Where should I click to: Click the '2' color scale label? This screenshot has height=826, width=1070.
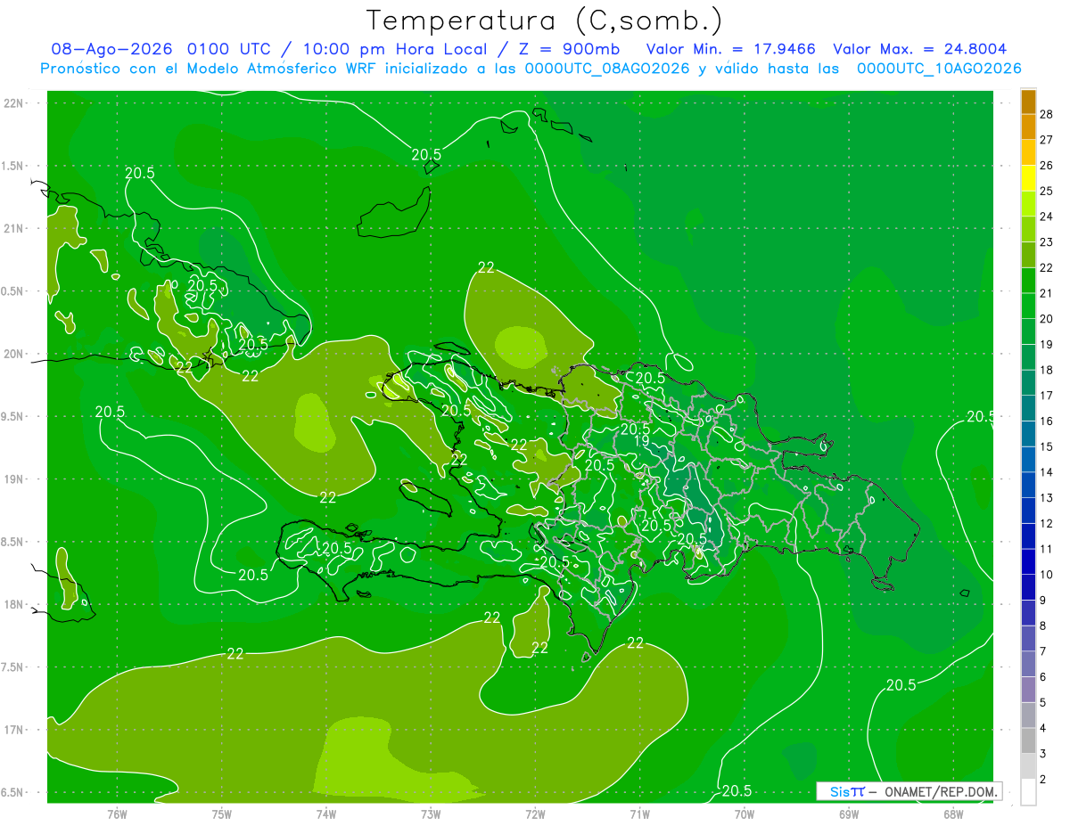[1043, 780]
